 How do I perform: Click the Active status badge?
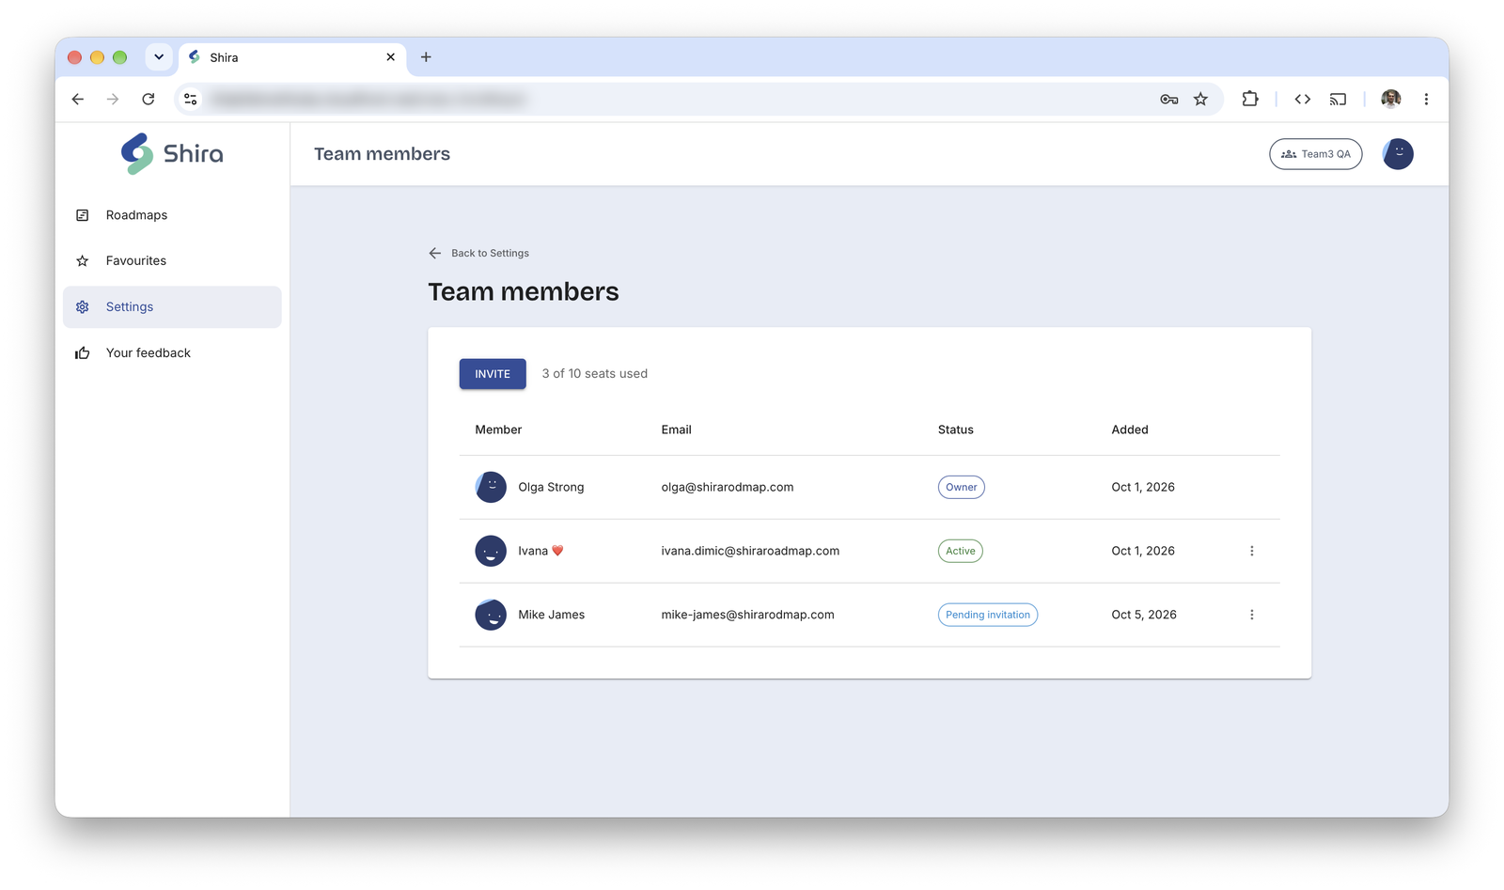(960, 552)
